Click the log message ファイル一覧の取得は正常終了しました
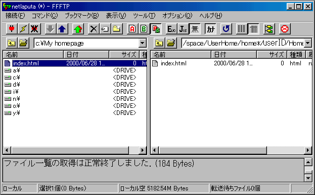 (x=77, y=164)
